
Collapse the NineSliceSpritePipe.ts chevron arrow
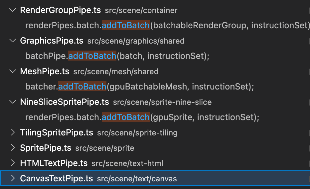(x=13, y=102)
